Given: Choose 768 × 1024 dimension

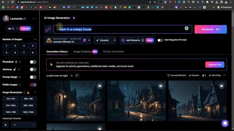Looking at the screenshot, I should (x=29, y=106).
